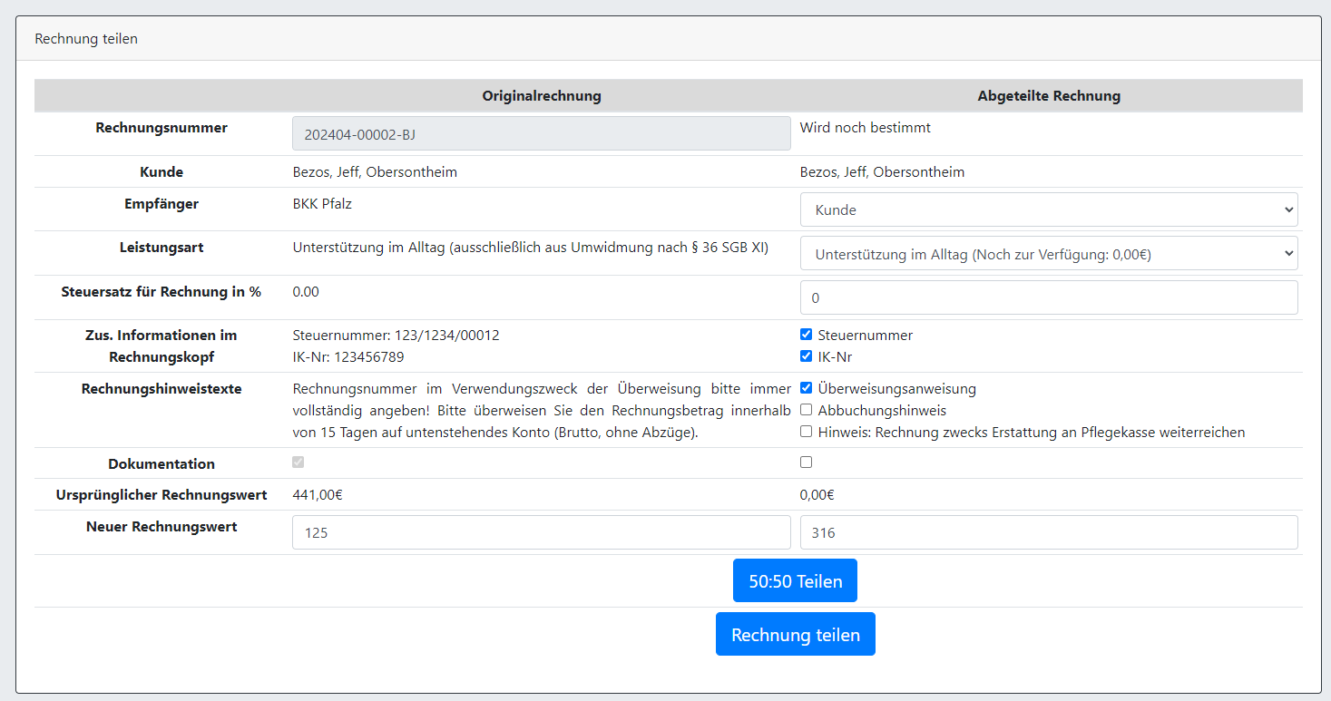Click the Steuersatz input field
Image resolution: width=1331 pixels, height=701 pixels.
pyautogui.click(x=1048, y=297)
